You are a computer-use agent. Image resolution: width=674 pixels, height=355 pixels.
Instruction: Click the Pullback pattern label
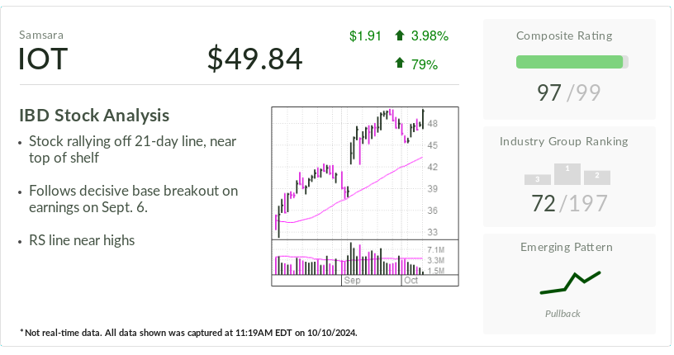562,314
